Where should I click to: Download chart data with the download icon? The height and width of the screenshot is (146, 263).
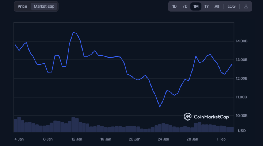[246, 7]
